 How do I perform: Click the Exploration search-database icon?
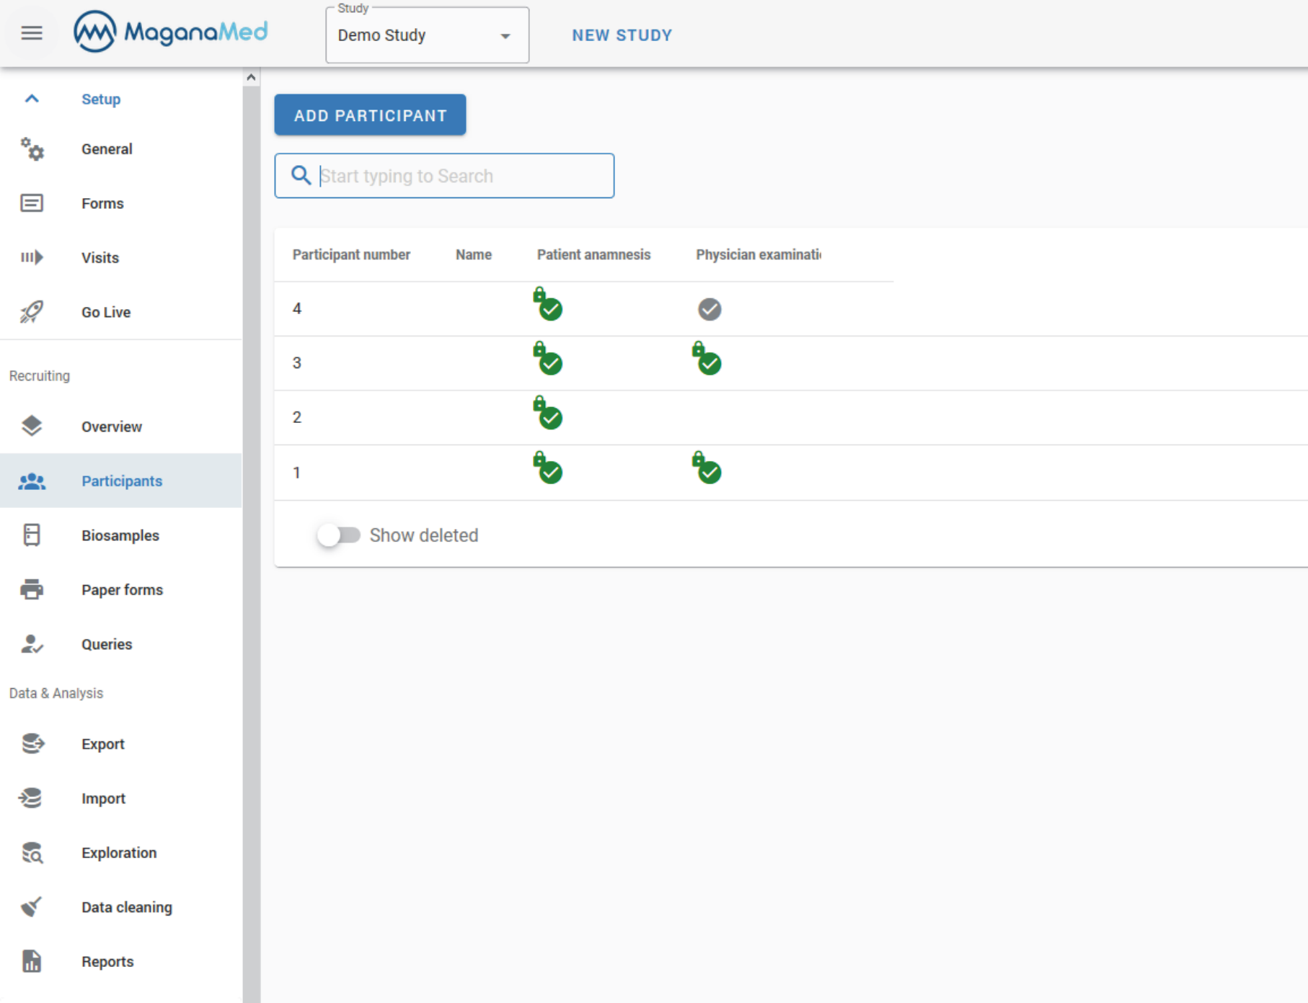pyautogui.click(x=32, y=852)
